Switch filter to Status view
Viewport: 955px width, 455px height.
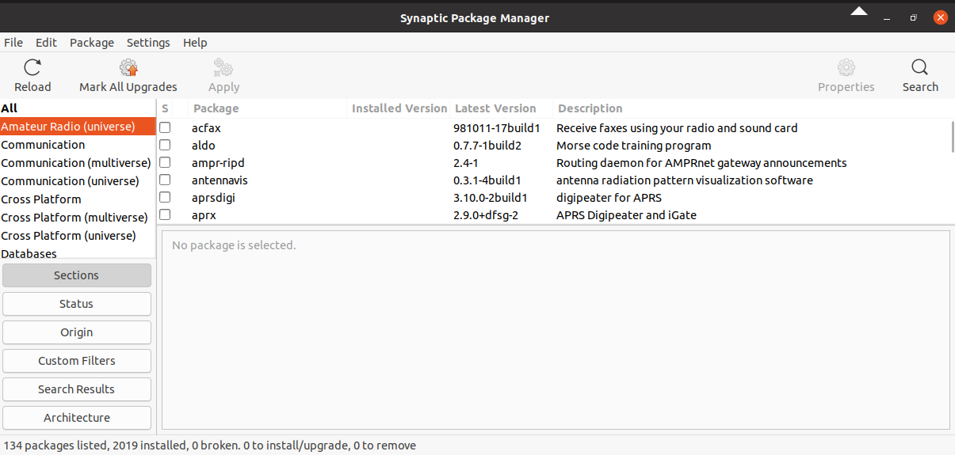point(77,304)
